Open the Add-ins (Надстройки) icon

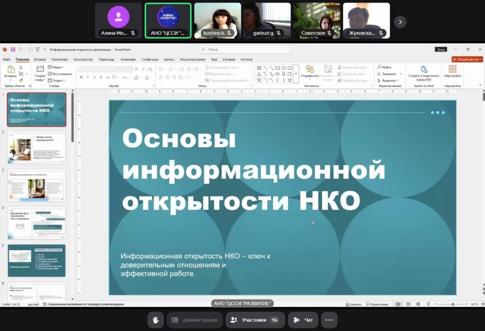[452, 70]
